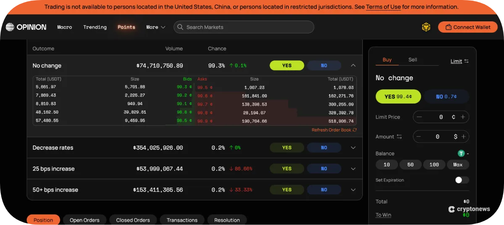The height and width of the screenshot is (225, 504).
Task: Open the Terms of Use link
Action: (x=383, y=7)
